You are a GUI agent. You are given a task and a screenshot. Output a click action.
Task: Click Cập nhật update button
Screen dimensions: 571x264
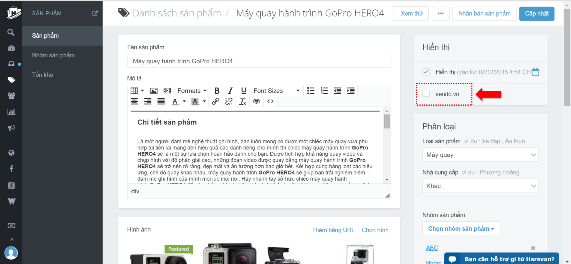coord(537,13)
